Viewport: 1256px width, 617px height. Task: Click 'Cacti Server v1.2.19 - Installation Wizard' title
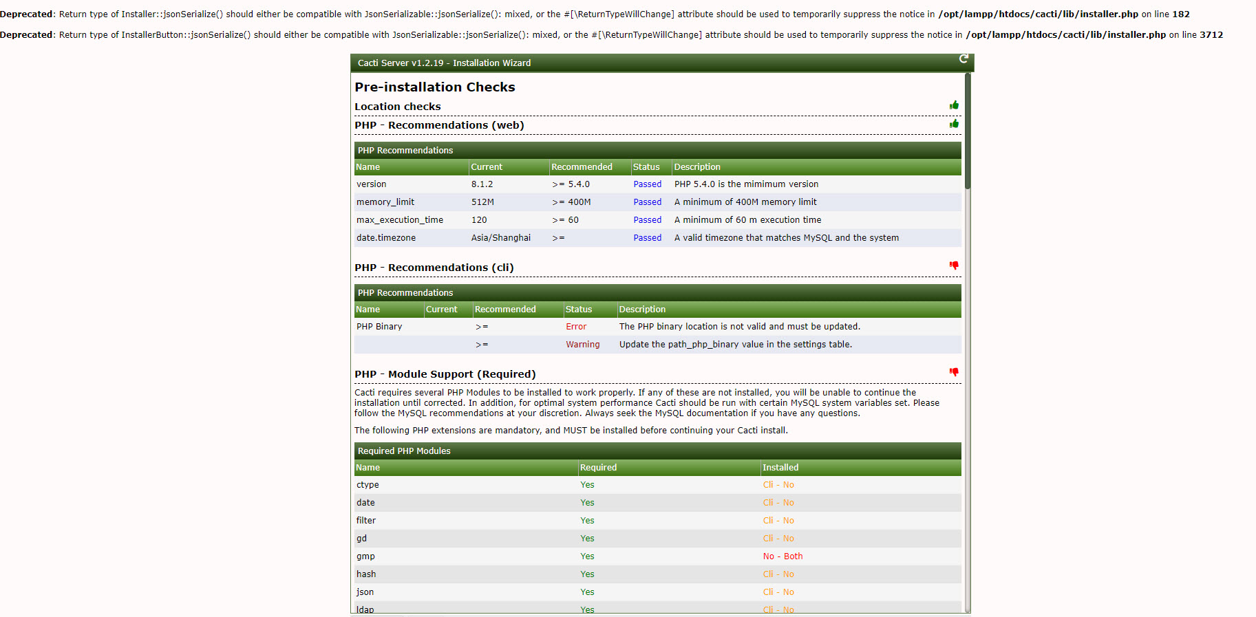[x=444, y=63]
